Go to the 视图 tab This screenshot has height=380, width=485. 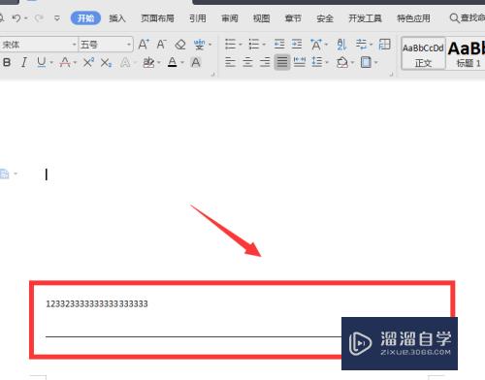pyautogui.click(x=261, y=18)
